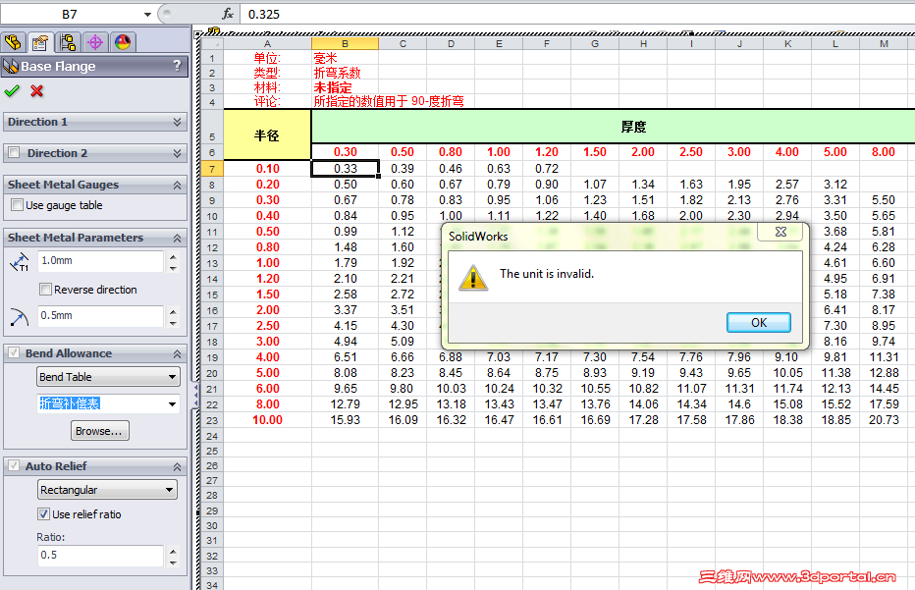Enable the Direction 2 checkbox
The width and height of the screenshot is (915, 590).
14,152
